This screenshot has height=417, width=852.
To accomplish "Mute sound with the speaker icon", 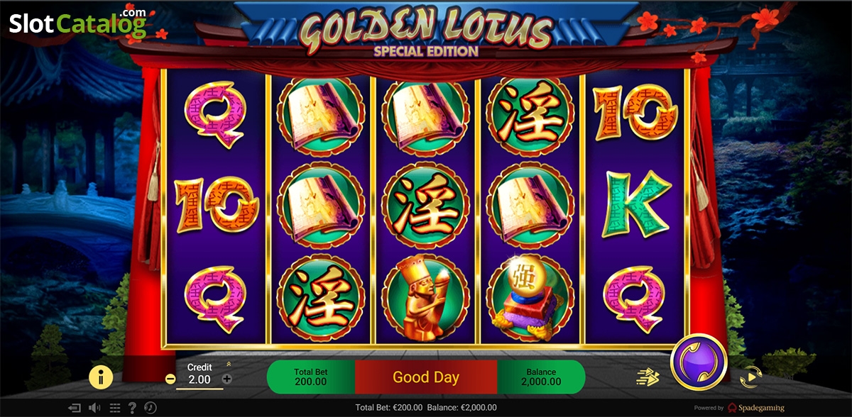I will point(94,408).
